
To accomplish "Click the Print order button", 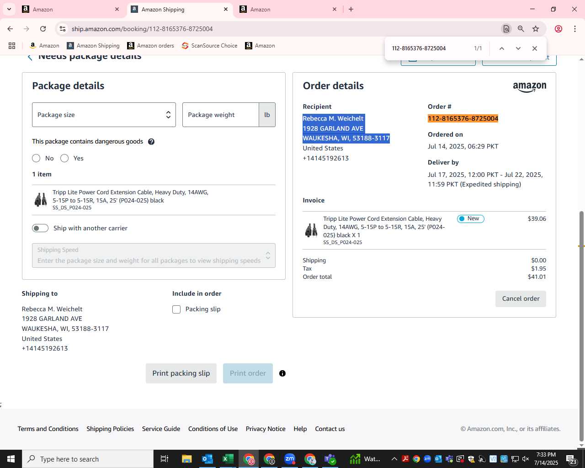I will pyautogui.click(x=248, y=373).
